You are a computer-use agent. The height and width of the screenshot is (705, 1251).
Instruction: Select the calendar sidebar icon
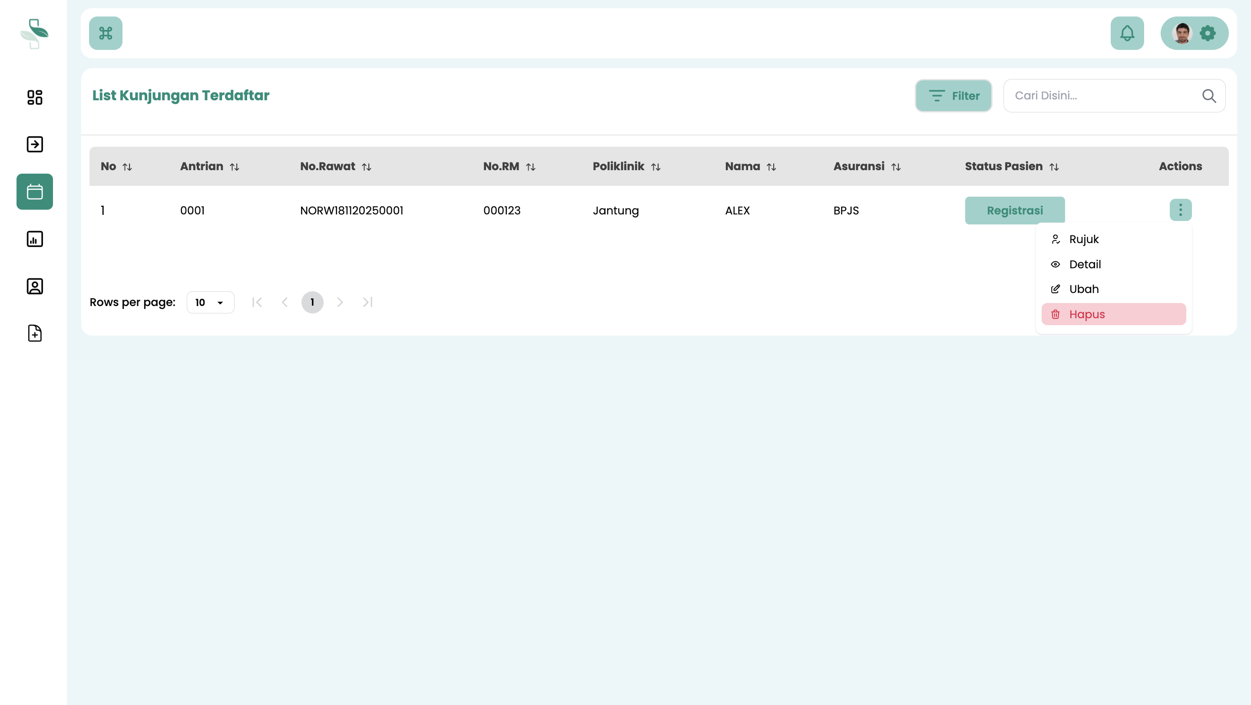(34, 191)
